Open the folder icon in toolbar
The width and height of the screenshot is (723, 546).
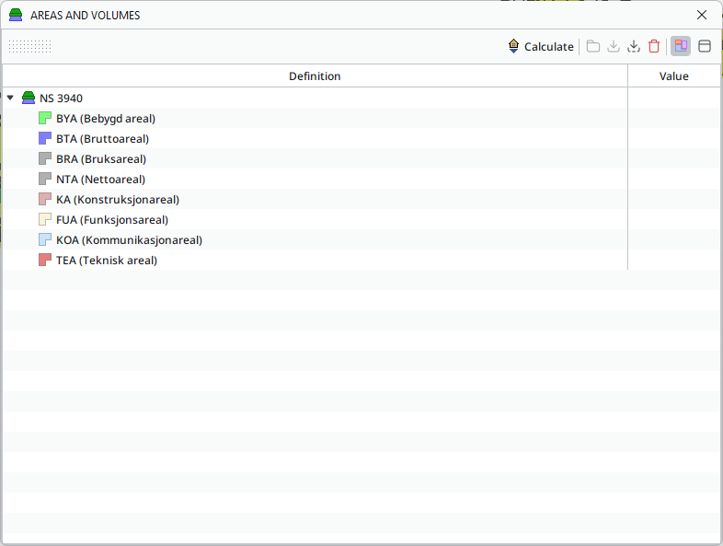tap(593, 47)
